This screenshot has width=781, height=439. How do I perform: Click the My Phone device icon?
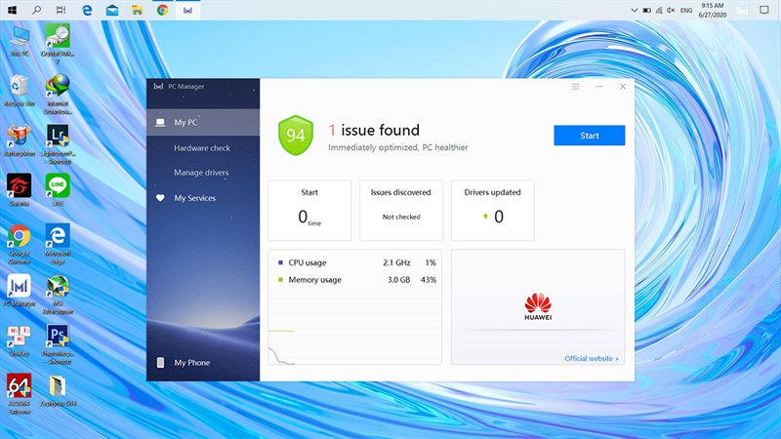[x=160, y=362]
